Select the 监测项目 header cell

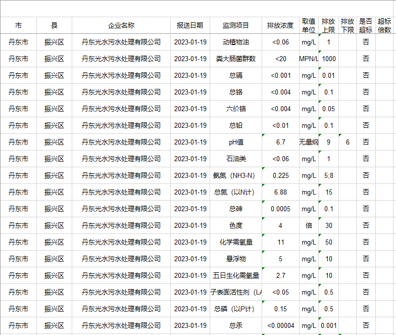point(236,25)
